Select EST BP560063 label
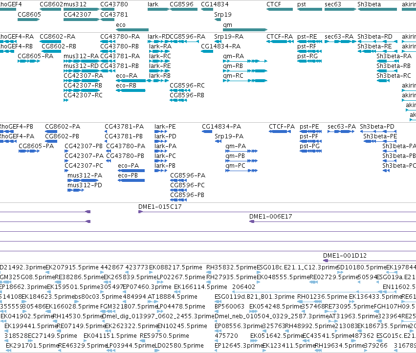Viewport: 416px width, 353px height. pos(229,307)
